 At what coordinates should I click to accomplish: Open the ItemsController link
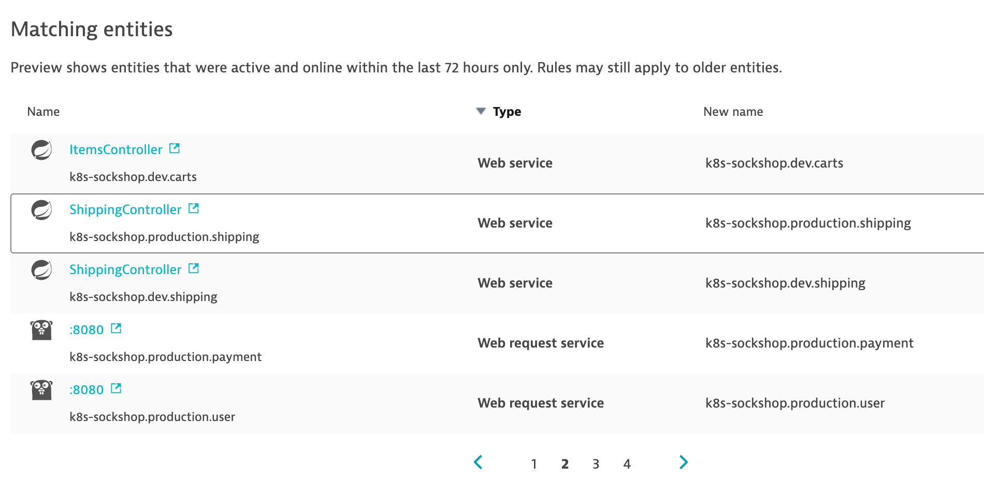[x=116, y=149]
